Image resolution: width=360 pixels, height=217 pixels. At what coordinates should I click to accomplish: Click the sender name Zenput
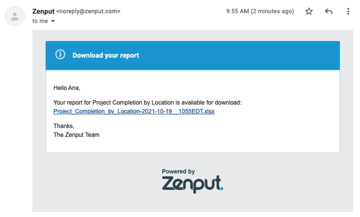[43, 11]
